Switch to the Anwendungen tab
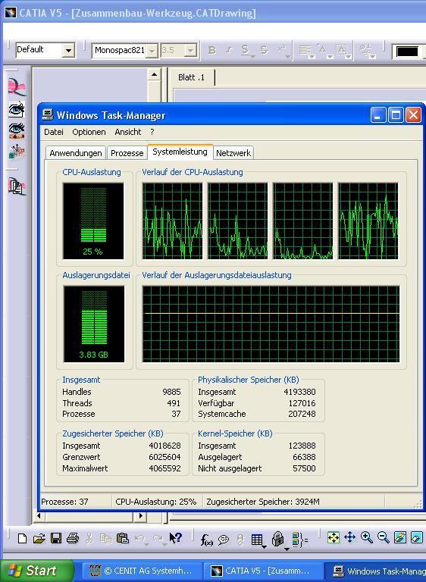The image size is (426, 582). pyautogui.click(x=76, y=153)
